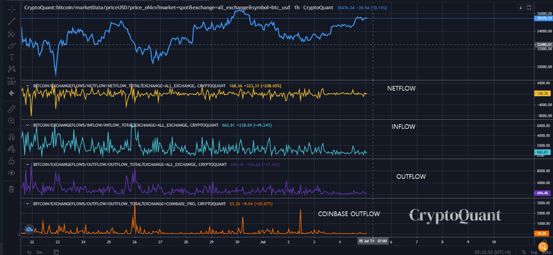Image resolution: width=553 pixels, height=255 pixels.
Task: Collapse the NETFLOW pane with its chevron
Action: coord(27,86)
